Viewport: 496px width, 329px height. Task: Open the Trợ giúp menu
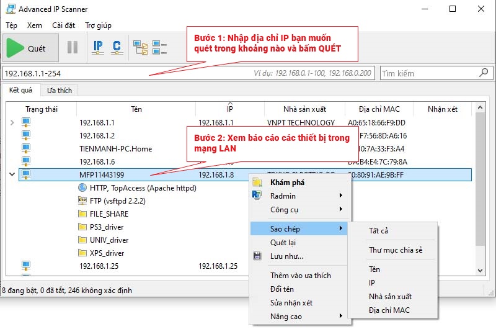98,25
